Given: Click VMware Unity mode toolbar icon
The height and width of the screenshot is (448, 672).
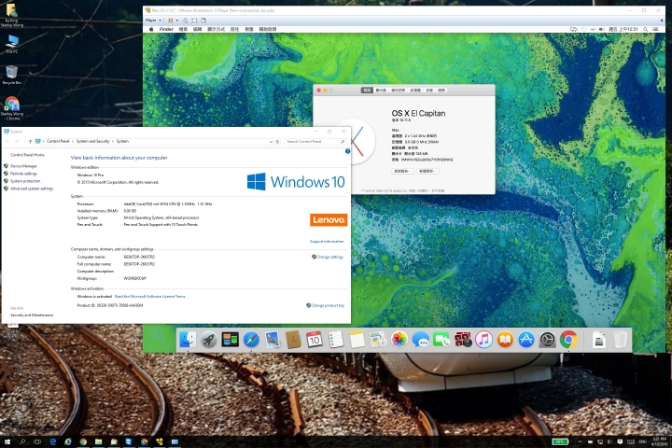Looking at the screenshot, I should 203,21.
